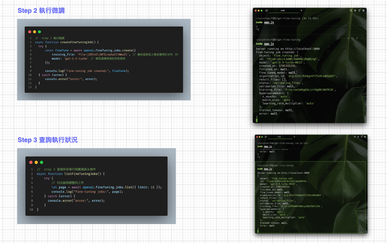The width and height of the screenshot is (387, 243).
Task: Open the localhost:3000 link in upper terminal output
Action: click(x=300, y=49)
